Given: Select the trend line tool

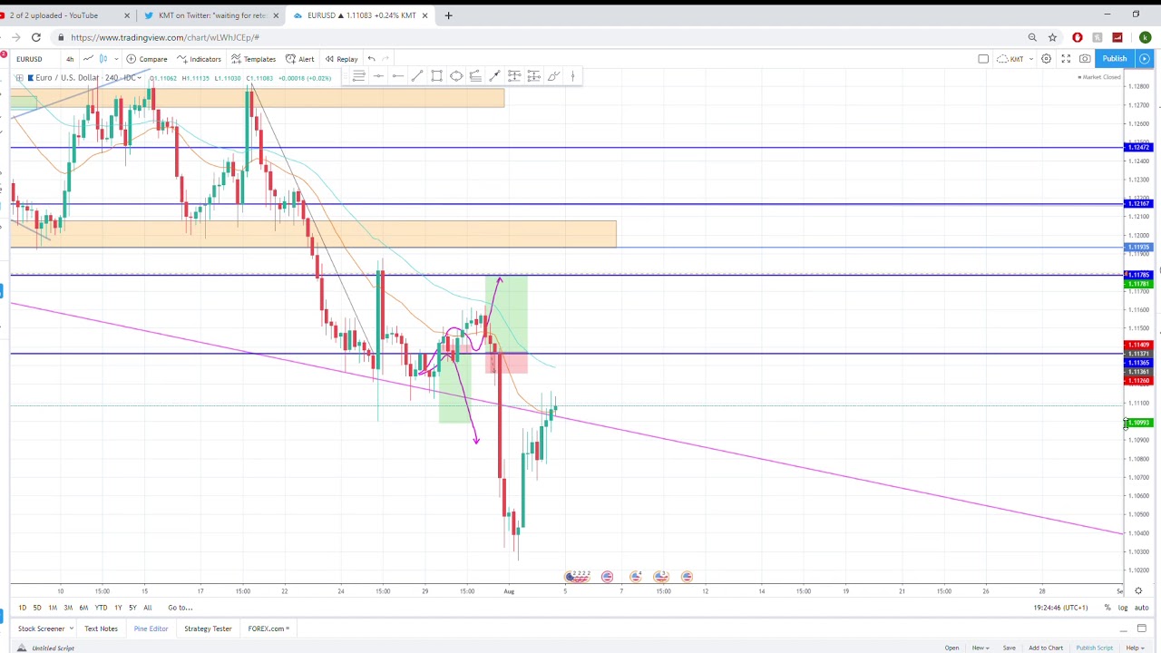Looking at the screenshot, I should pos(417,76).
